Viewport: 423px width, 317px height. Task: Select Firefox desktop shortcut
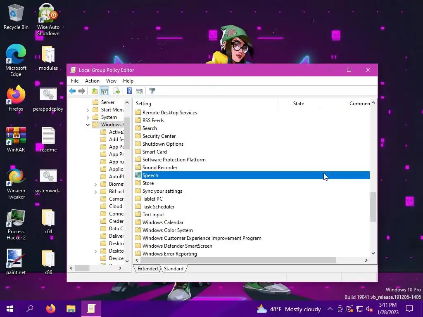pyautogui.click(x=16, y=98)
